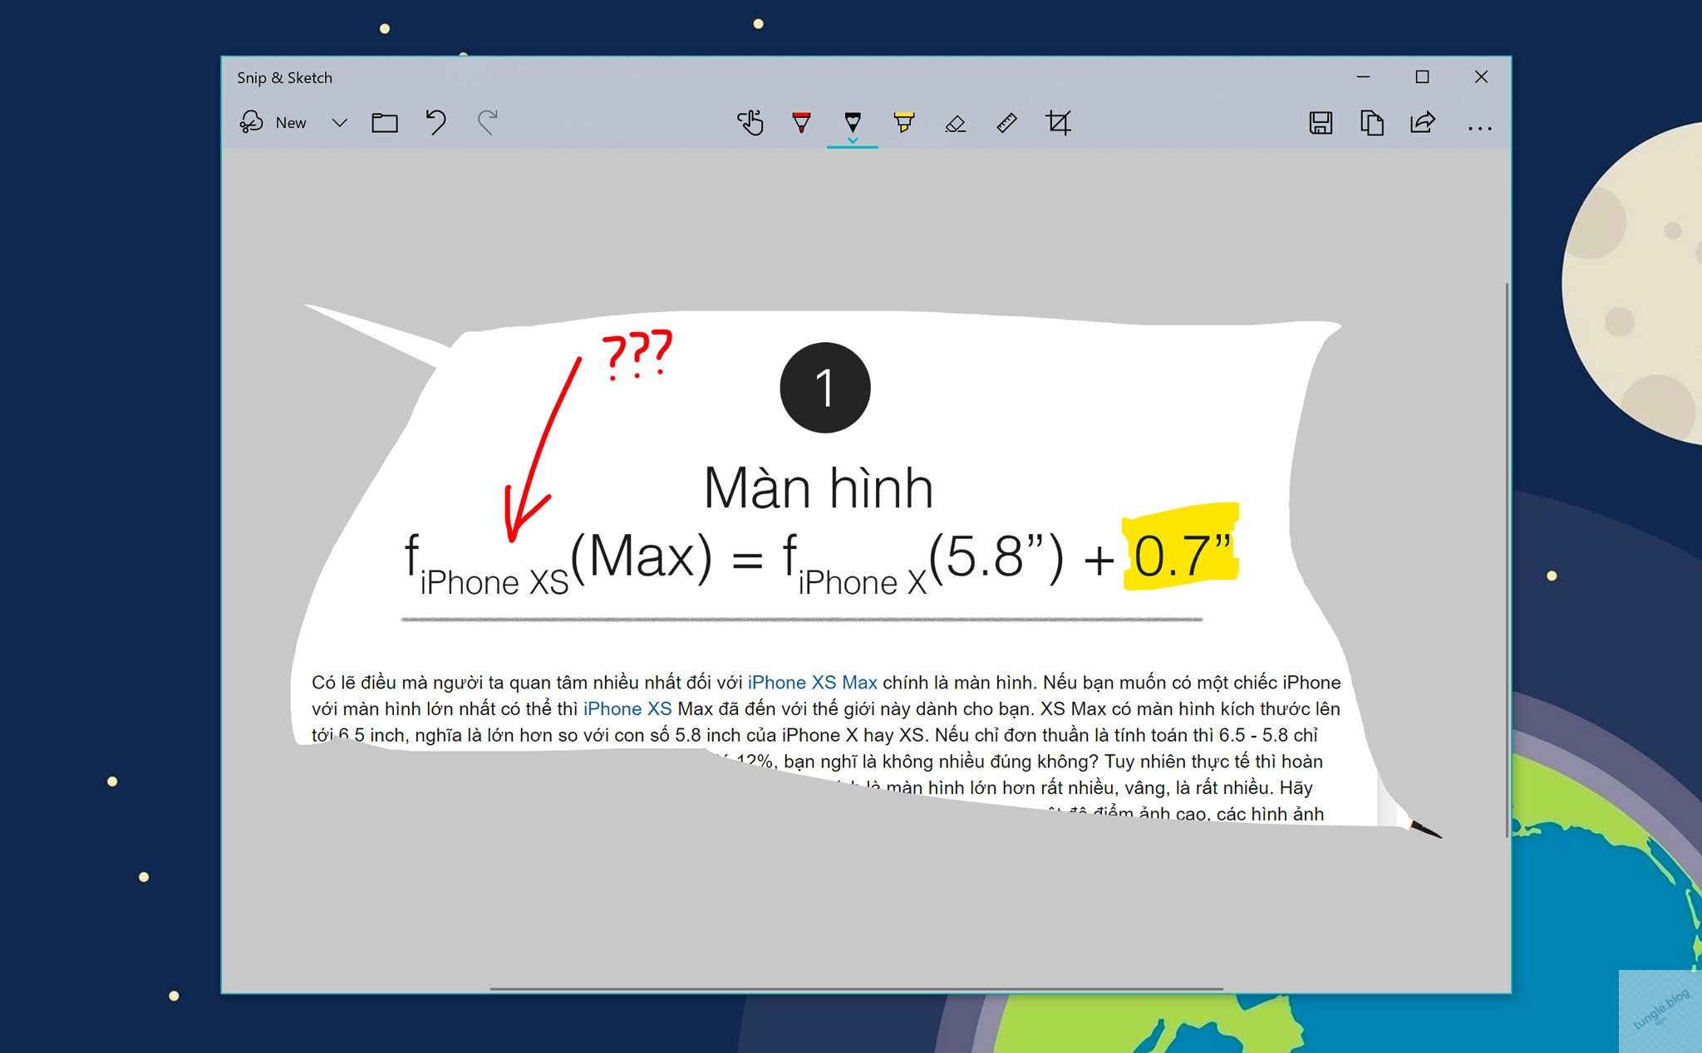
Task: Click the New snip button
Action: pyautogui.click(x=273, y=123)
